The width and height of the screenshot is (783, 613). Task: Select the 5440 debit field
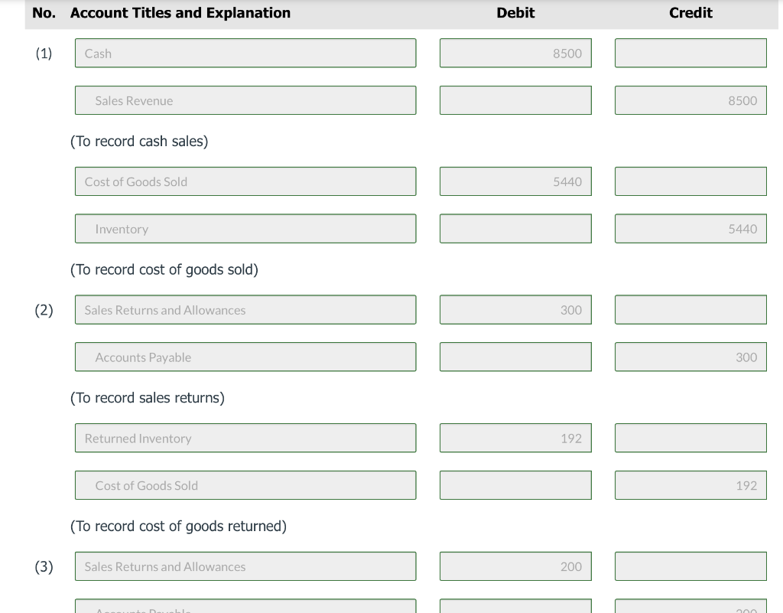pos(515,181)
